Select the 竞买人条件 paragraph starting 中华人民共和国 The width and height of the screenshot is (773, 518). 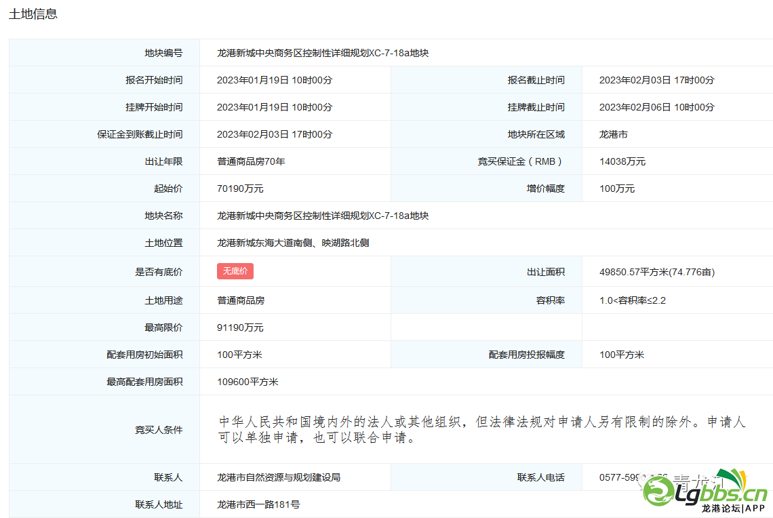point(481,429)
